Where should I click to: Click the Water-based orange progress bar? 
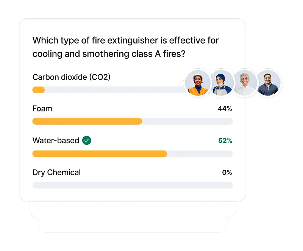coord(100,154)
